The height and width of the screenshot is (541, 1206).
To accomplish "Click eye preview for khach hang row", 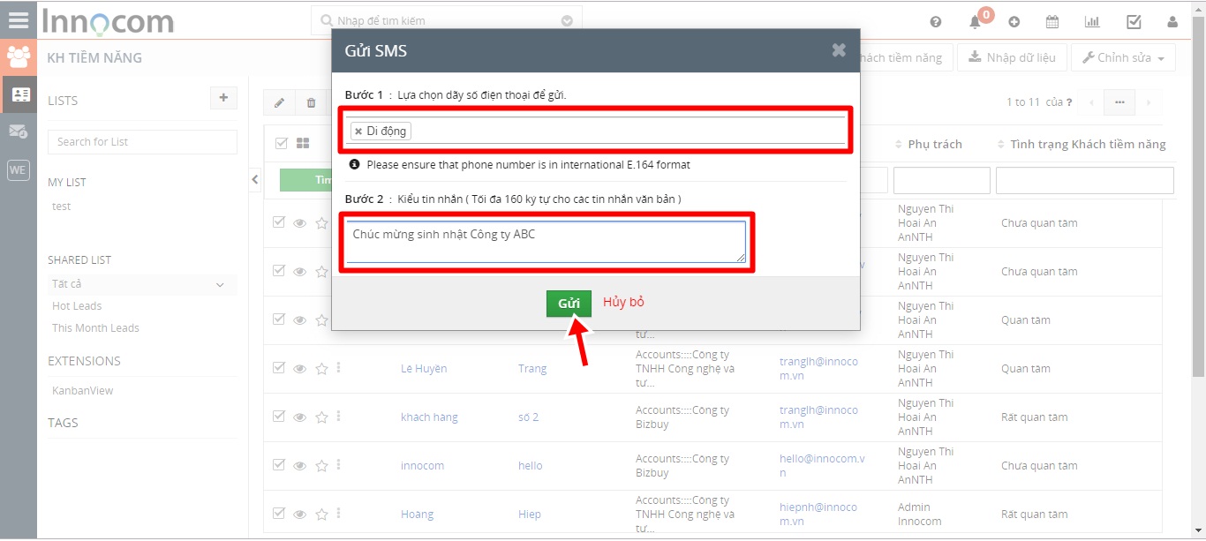I will coord(300,417).
